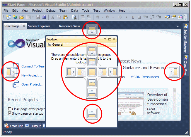Click the New Project... link
This screenshot has width=191, height=137.
32,75
